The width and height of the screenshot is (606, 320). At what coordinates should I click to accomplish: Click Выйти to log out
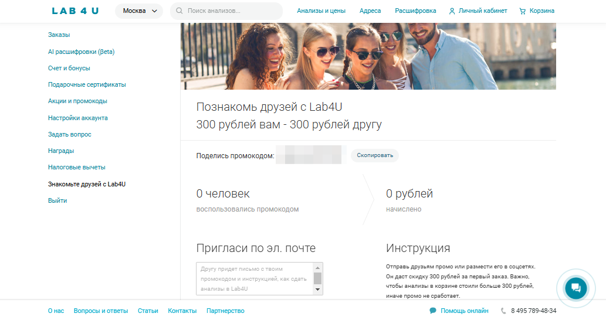(x=57, y=200)
